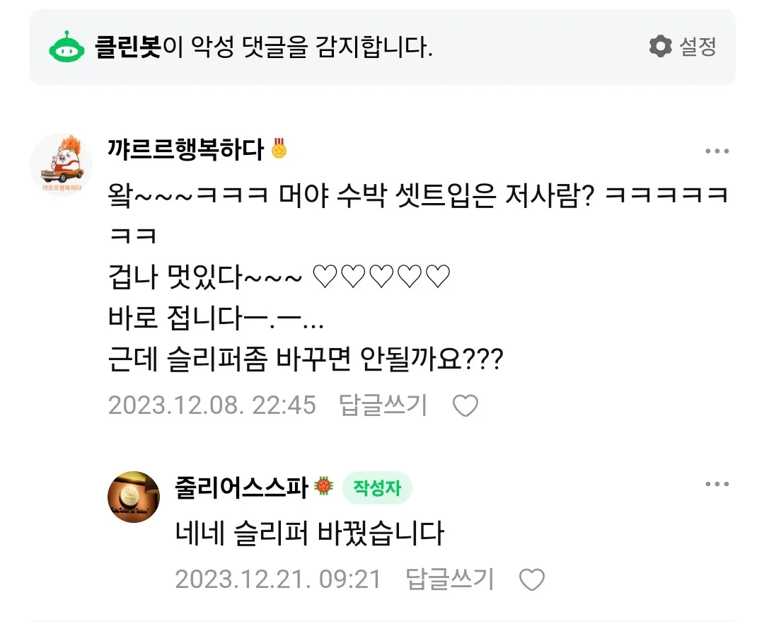This screenshot has width=764, height=629.
Task: Open the 줄리어스스파 profile picture
Action: click(x=134, y=497)
